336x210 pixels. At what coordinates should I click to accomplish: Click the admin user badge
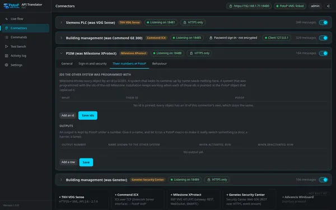click(315, 6)
